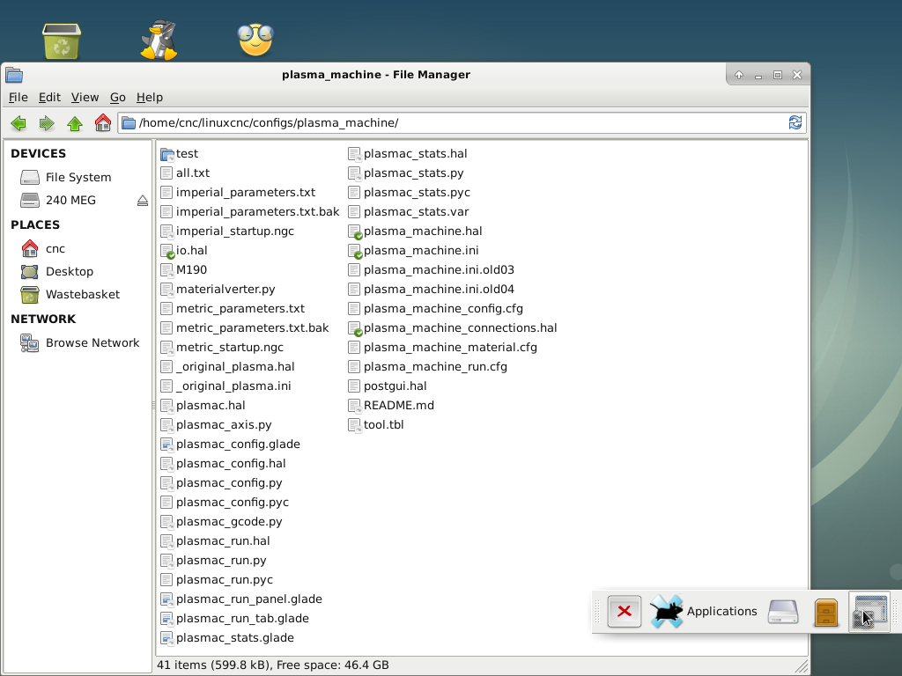902x676 pixels.
Task: Select the all.txt file name
Action: [x=193, y=173]
